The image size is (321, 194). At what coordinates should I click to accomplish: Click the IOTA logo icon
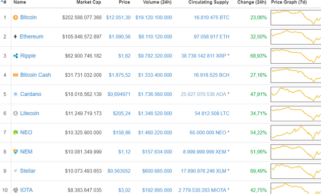tap(16, 190)
